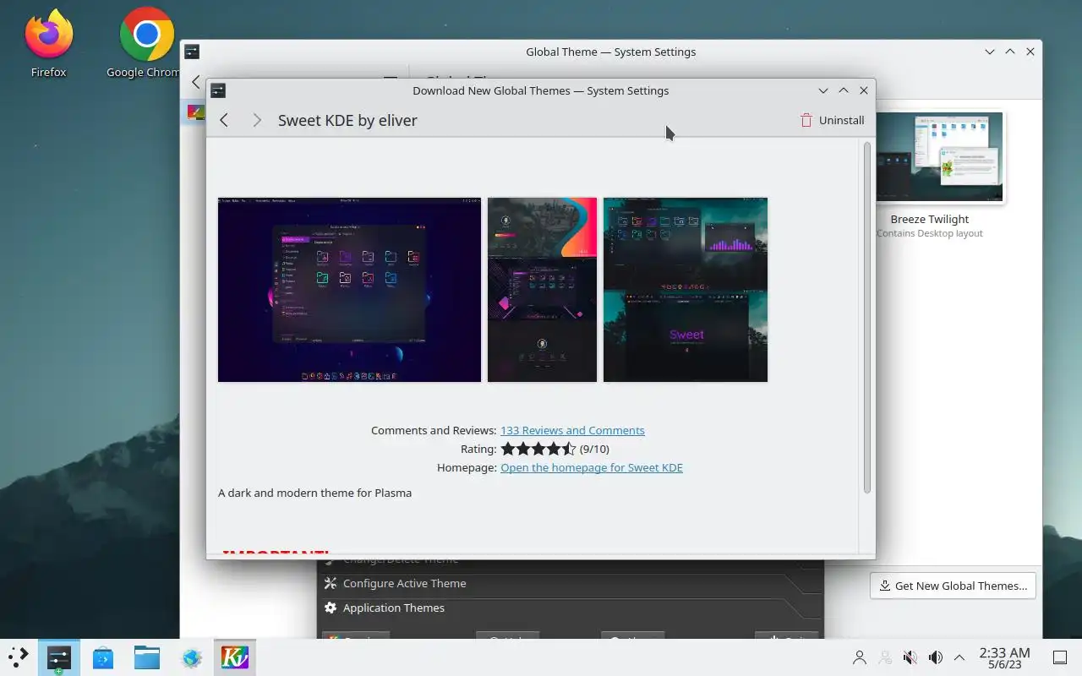
Task: Minimize the Global Theme settings window
Action: 990,52
